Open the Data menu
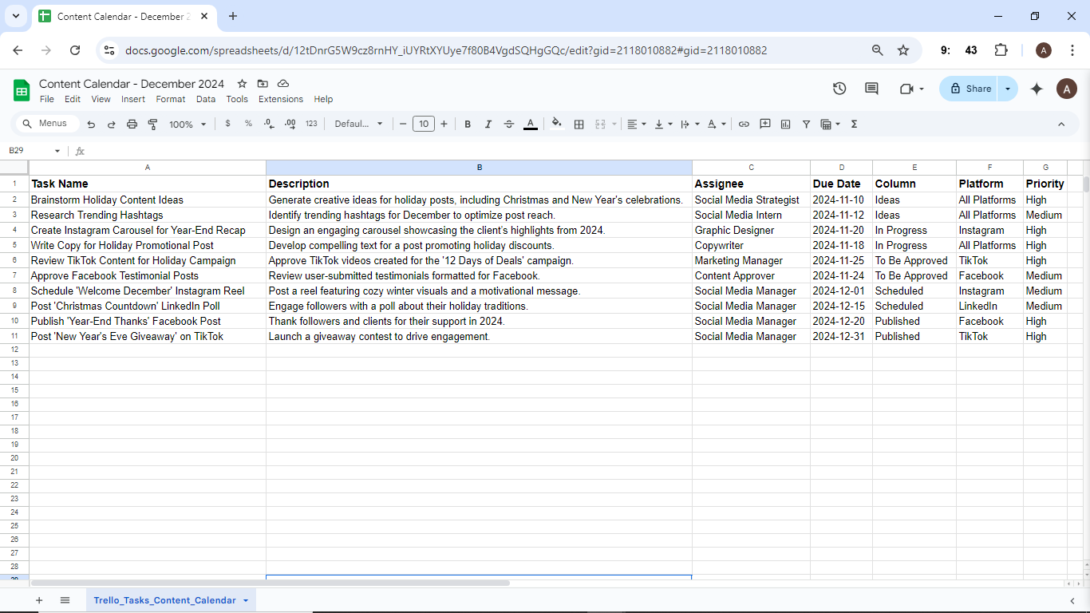 (x=206, y=99)
